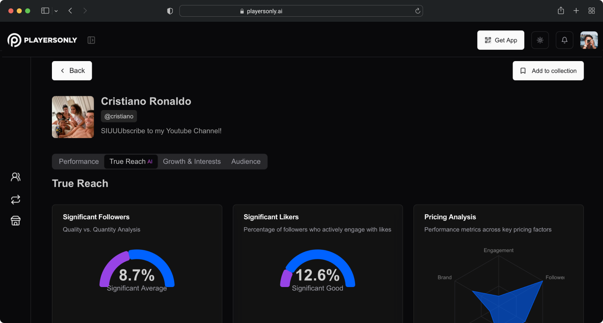The width and height of the screenshot is (603, 323).
Task: Click the Get App button
Action: pos(500,40)
